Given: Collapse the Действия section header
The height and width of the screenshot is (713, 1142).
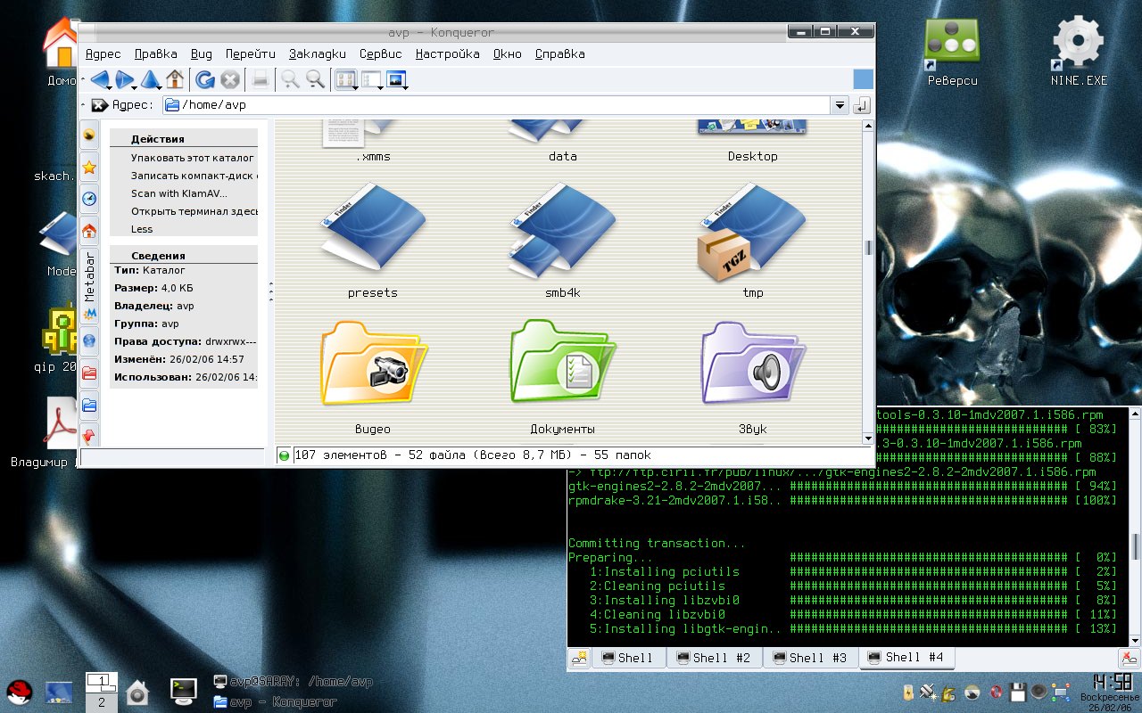Looking at the screenshot, I should [x=184, y=139].
